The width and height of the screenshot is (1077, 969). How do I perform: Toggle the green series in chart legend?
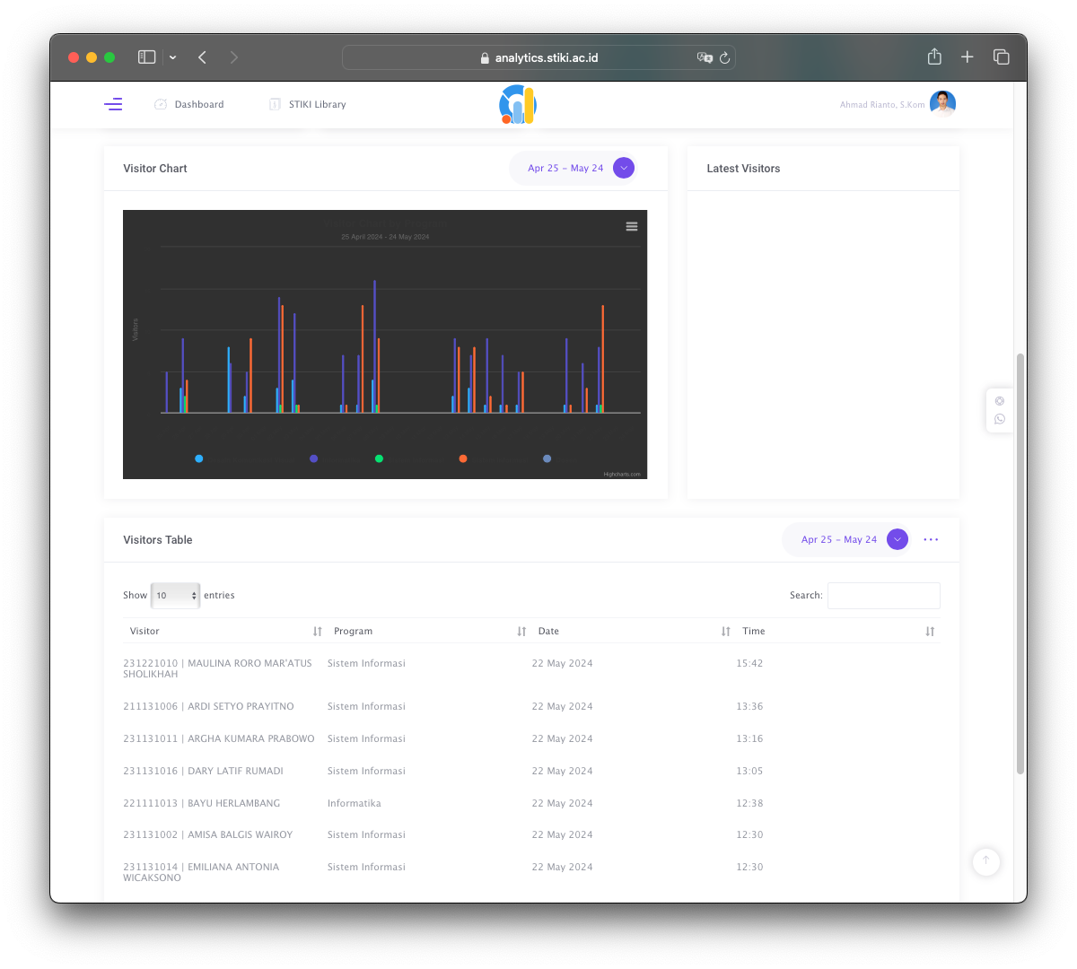(x=379, y=458)
